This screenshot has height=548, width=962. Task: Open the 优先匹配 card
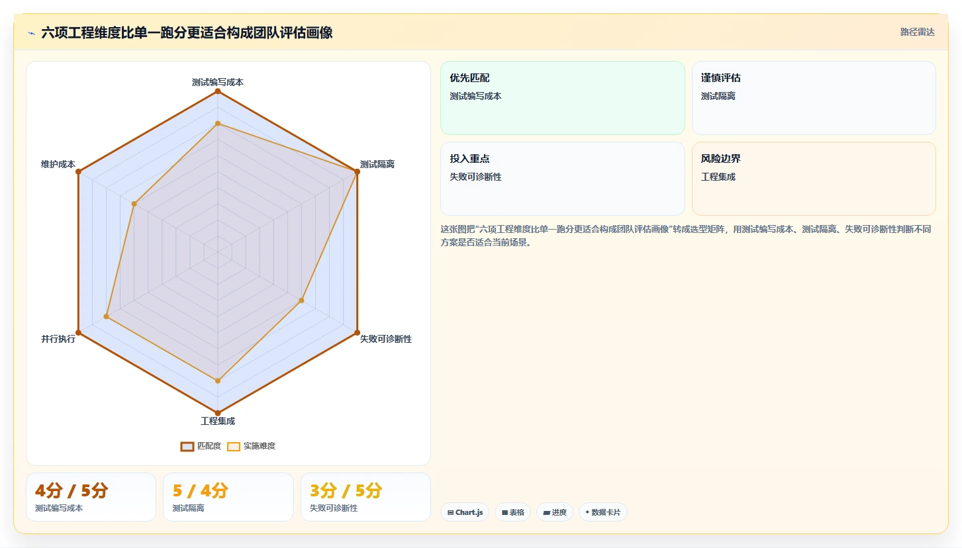tap(563, 98)
